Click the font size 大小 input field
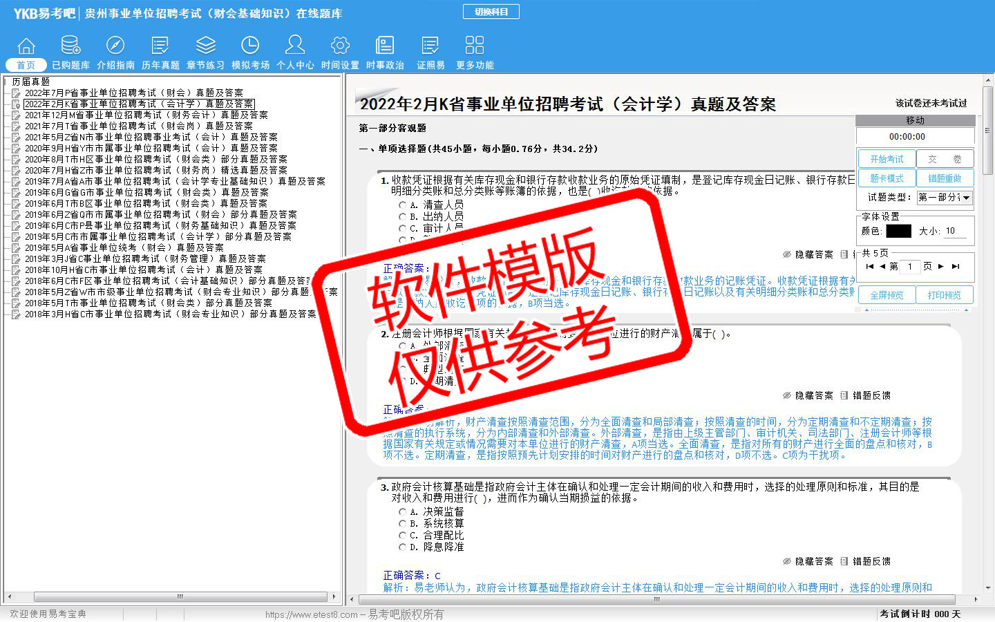The height and width of the screenshot is (622, 995). [958, 232]
